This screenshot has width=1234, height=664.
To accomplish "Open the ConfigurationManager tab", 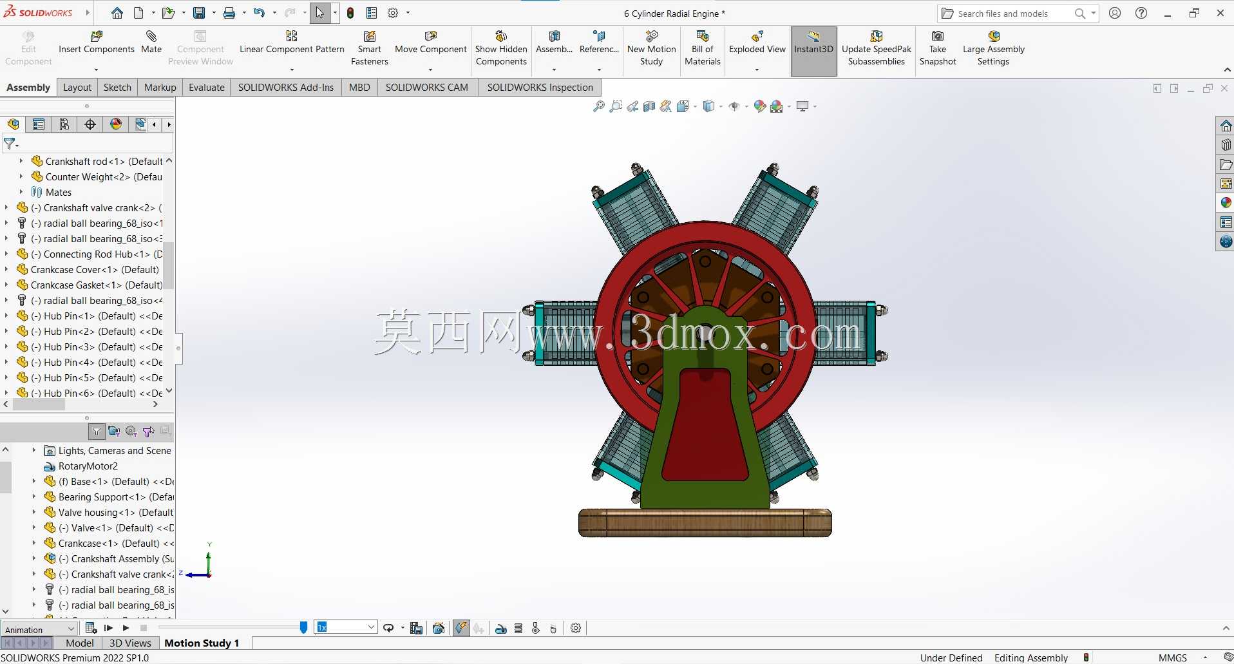I will point(64,124).
